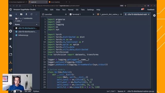This screenshot has width=165, height=93.
Task: Select the cifar10-distributed-s... file
Action: coord(26,32)
